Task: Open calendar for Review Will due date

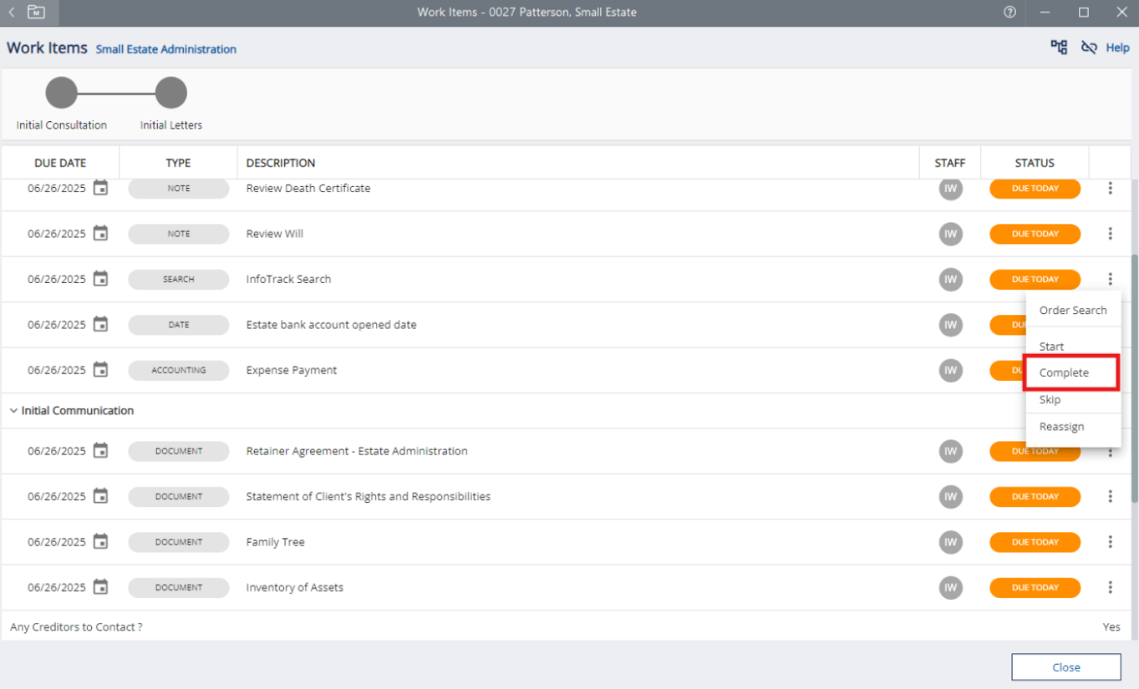Action: pyautogui.click(x=100, y=234)
